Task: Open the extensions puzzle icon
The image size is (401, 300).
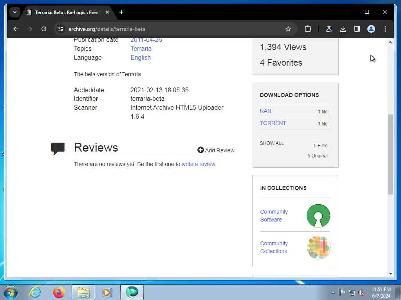Action: [x=308, y=29]
